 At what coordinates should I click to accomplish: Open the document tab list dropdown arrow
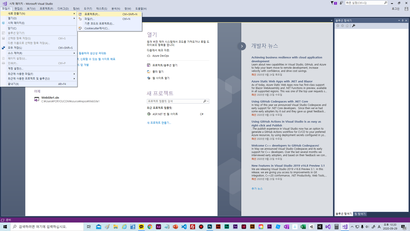(x=332, y=21)
